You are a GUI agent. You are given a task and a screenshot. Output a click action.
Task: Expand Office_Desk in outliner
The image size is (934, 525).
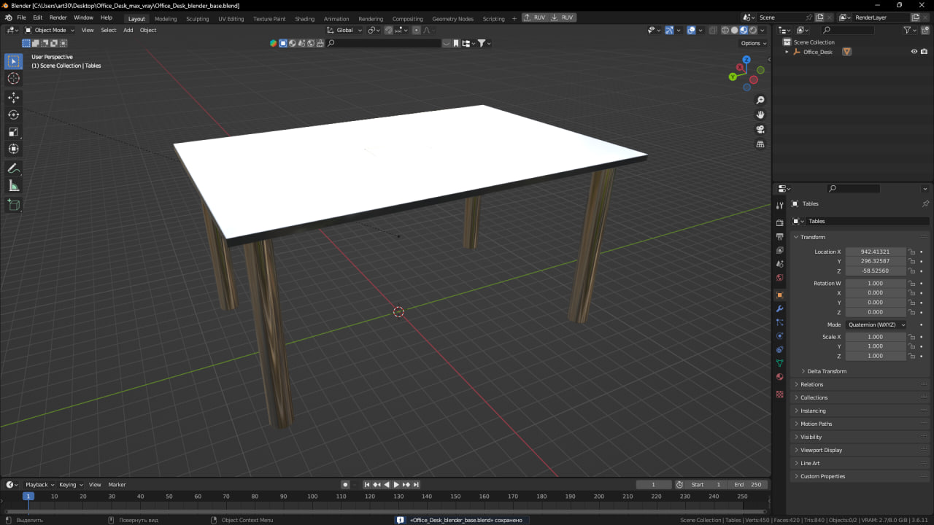point(787,52)
